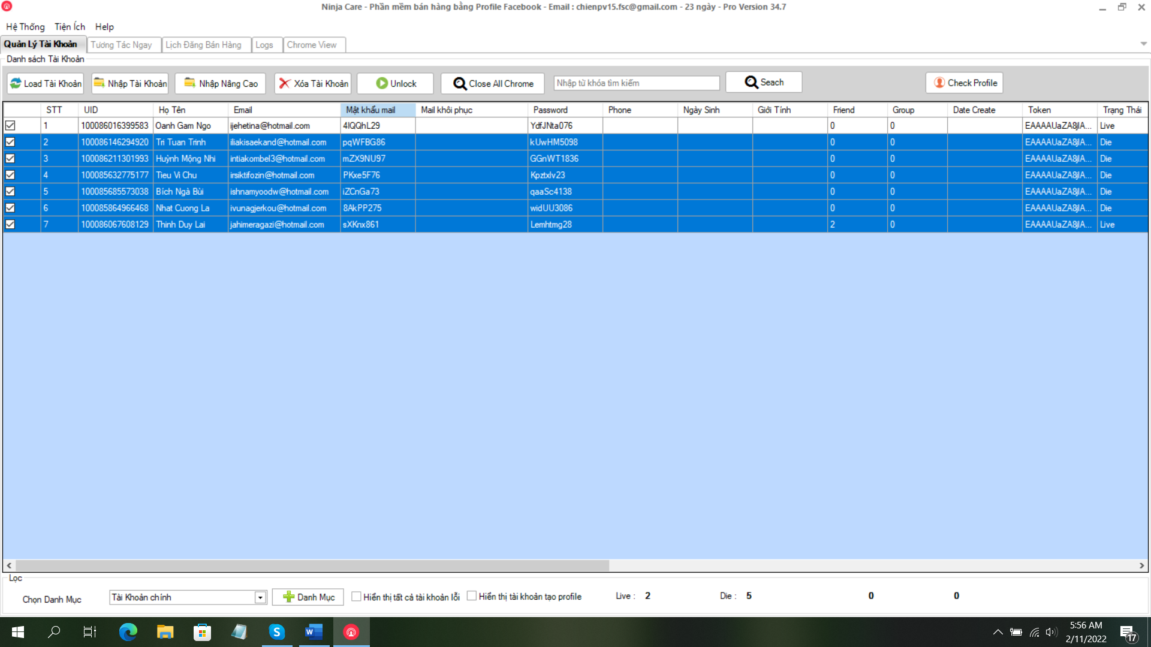Enable Hiển thị tất cả tài khoản lỗi checkbox
The width and height of the screenshot is (1151, 647).
point(355,597)
